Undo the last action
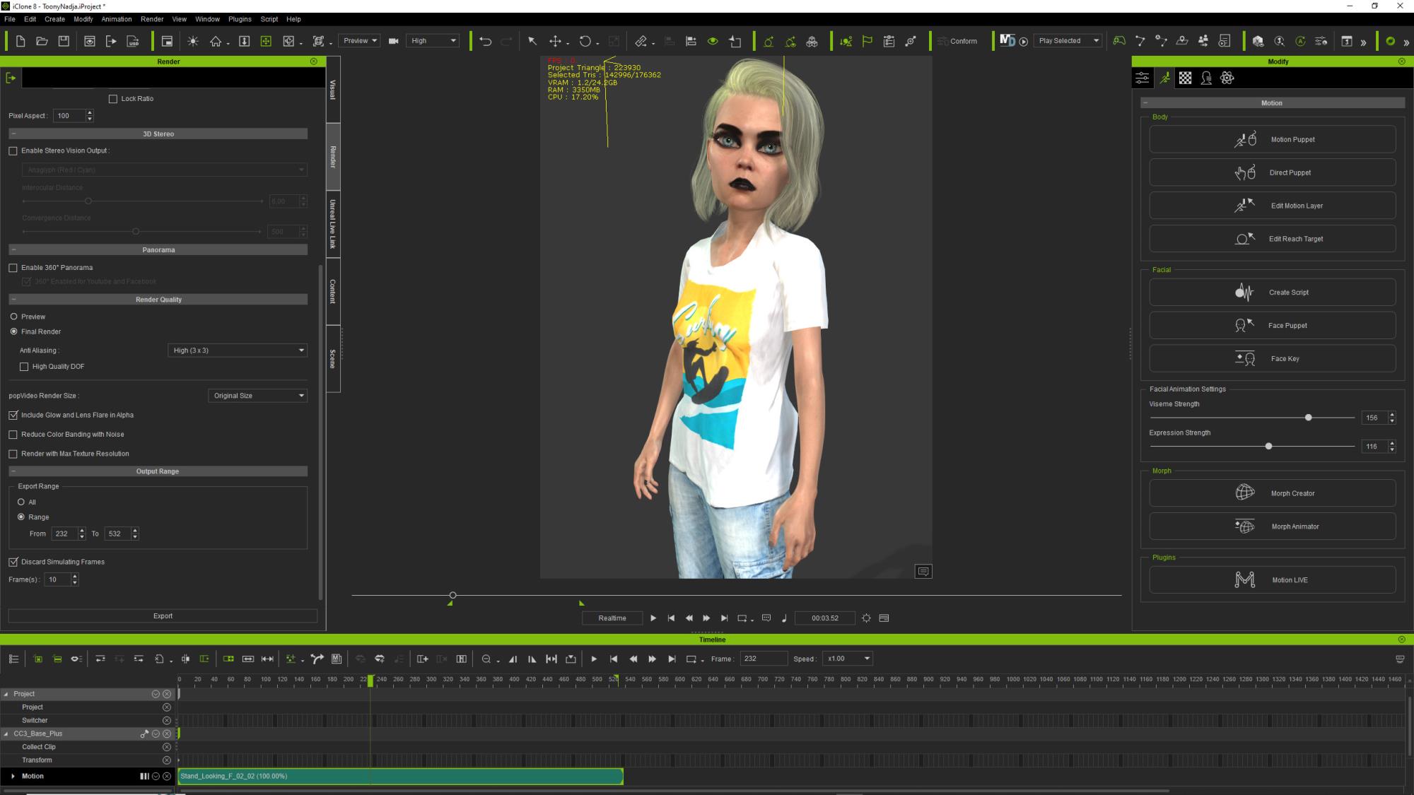Viewport: 1414px width, 795px height. tap(485, 41)
